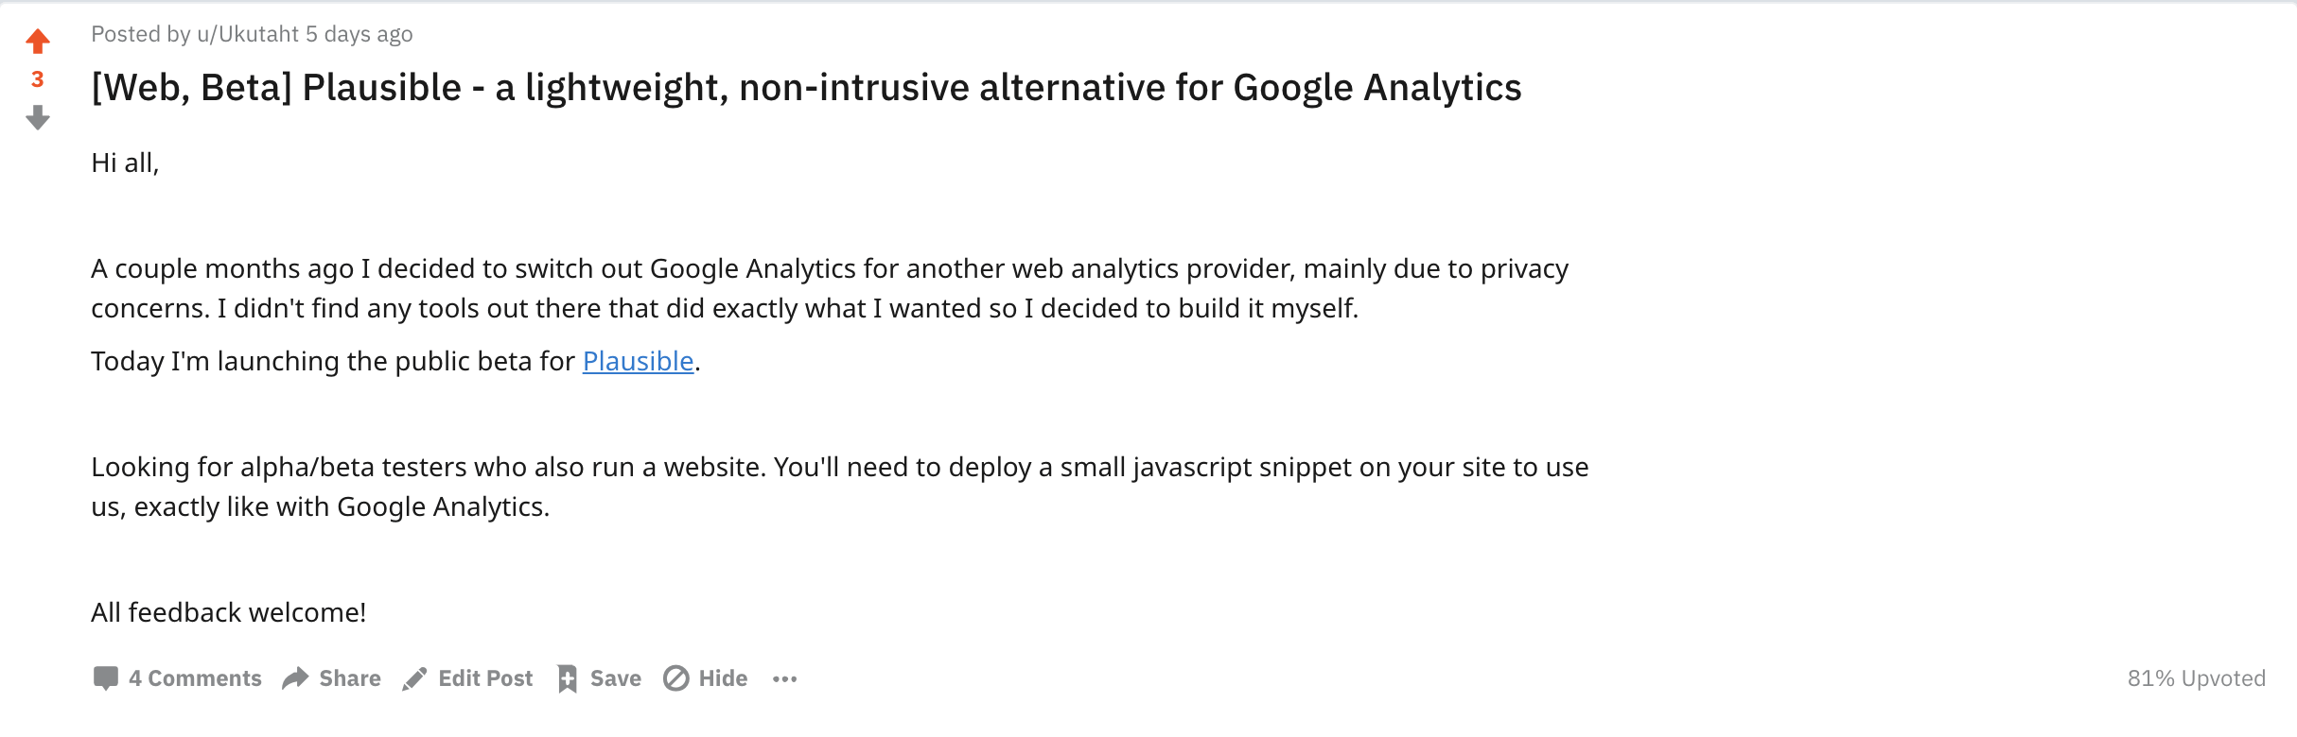This screenshot has width=2297, height=737.
Task: Click the Hide text label
Action: (723, 678)
